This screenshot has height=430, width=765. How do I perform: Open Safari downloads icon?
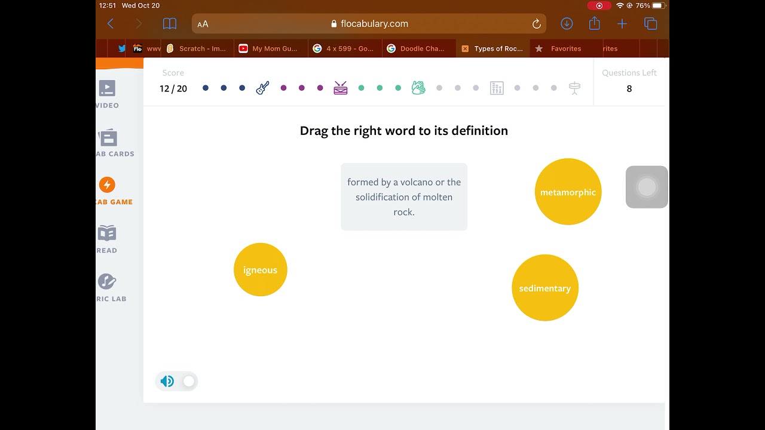tap(567, 24)
